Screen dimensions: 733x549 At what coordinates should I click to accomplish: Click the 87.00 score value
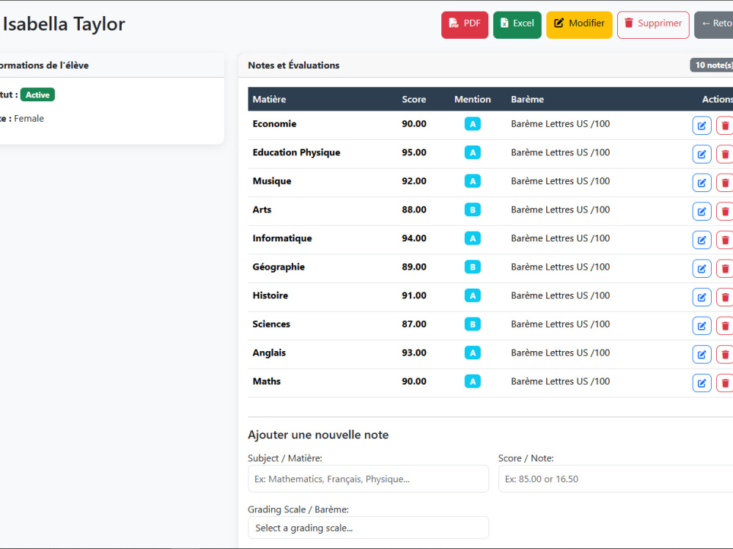point(414,324)
